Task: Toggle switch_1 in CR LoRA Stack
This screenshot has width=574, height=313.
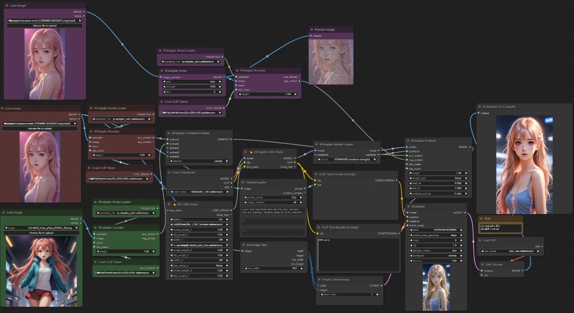Action: tap(199, 219)
